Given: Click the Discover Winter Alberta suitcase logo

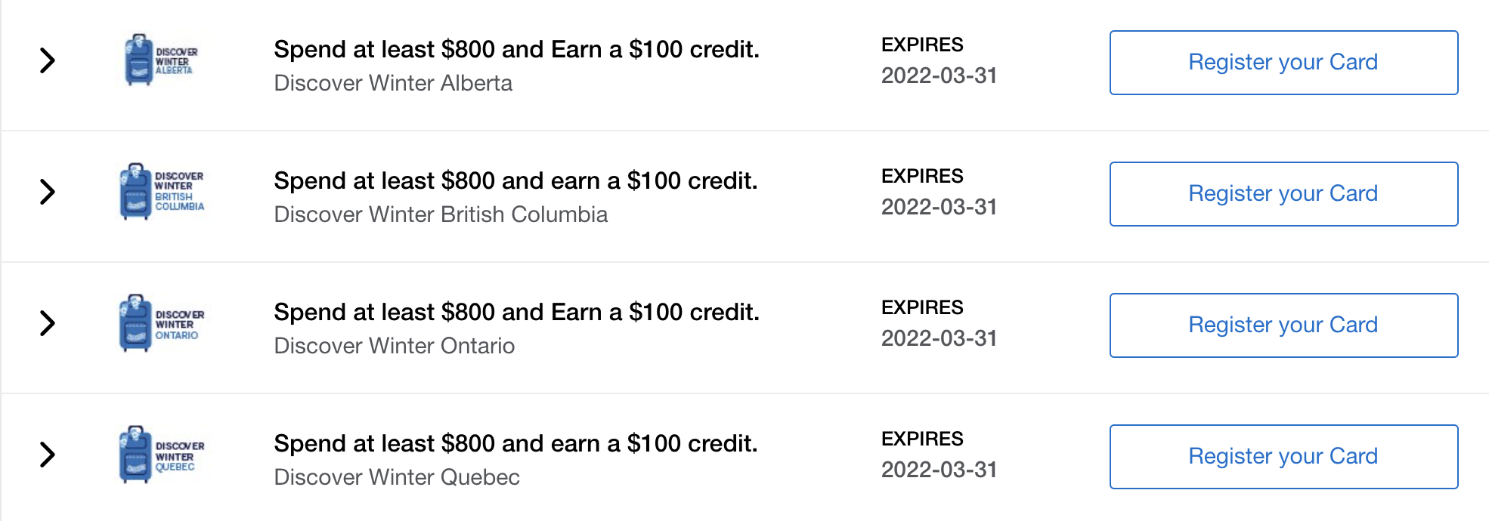Looking at the screenshot, I should tap(160, 60).
